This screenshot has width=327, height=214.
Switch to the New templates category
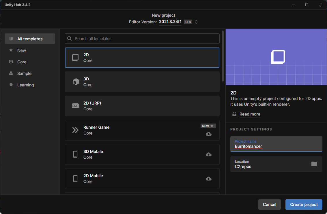click(x=22, y=50)
